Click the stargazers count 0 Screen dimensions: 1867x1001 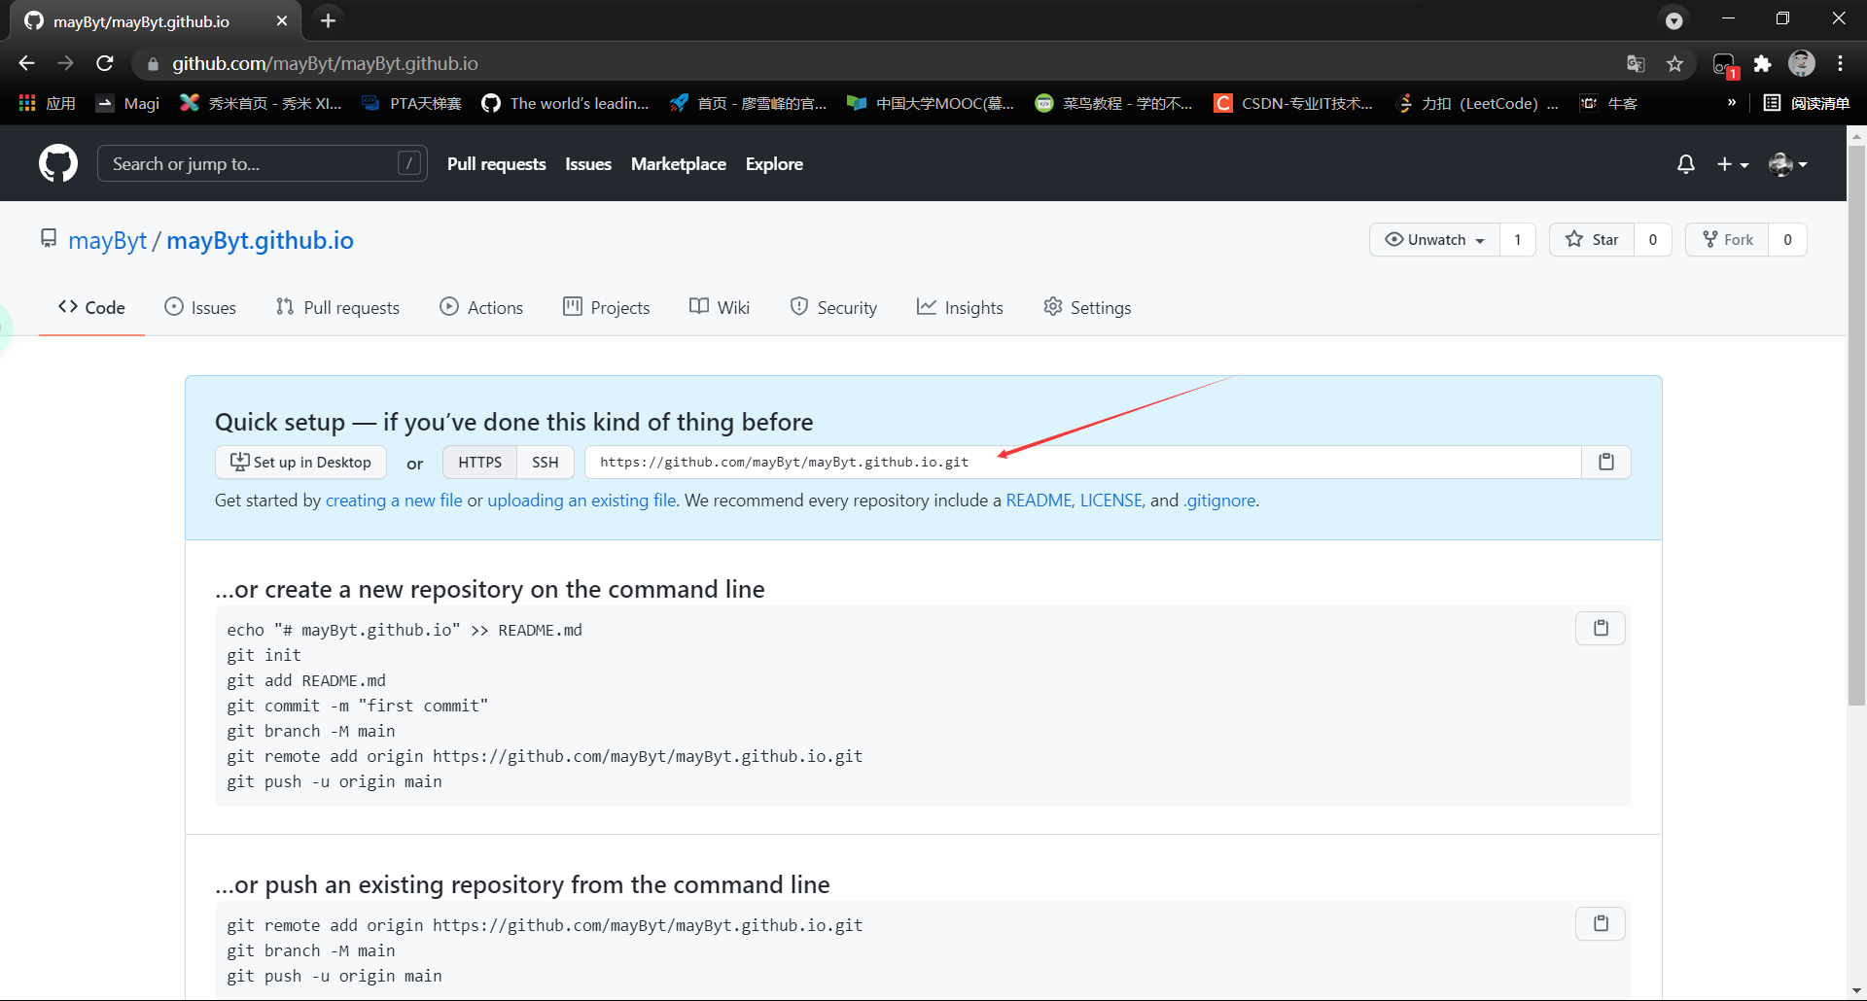pyautogui.click(x=1653, y=240)
